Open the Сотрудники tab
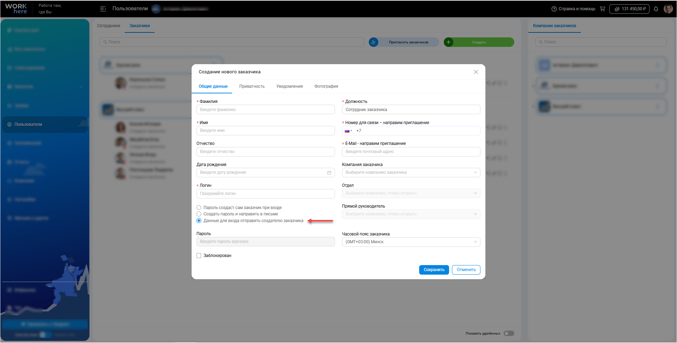The height and width of the screenshot is (343, 677). tap(108, 26)
